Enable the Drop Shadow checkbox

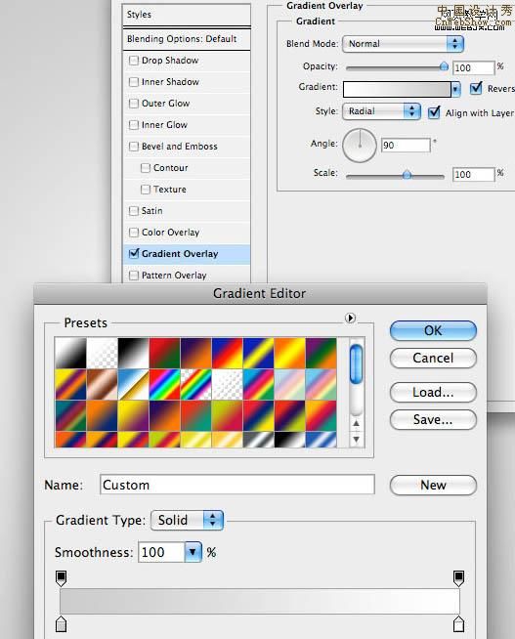click(x=133, y=61)
